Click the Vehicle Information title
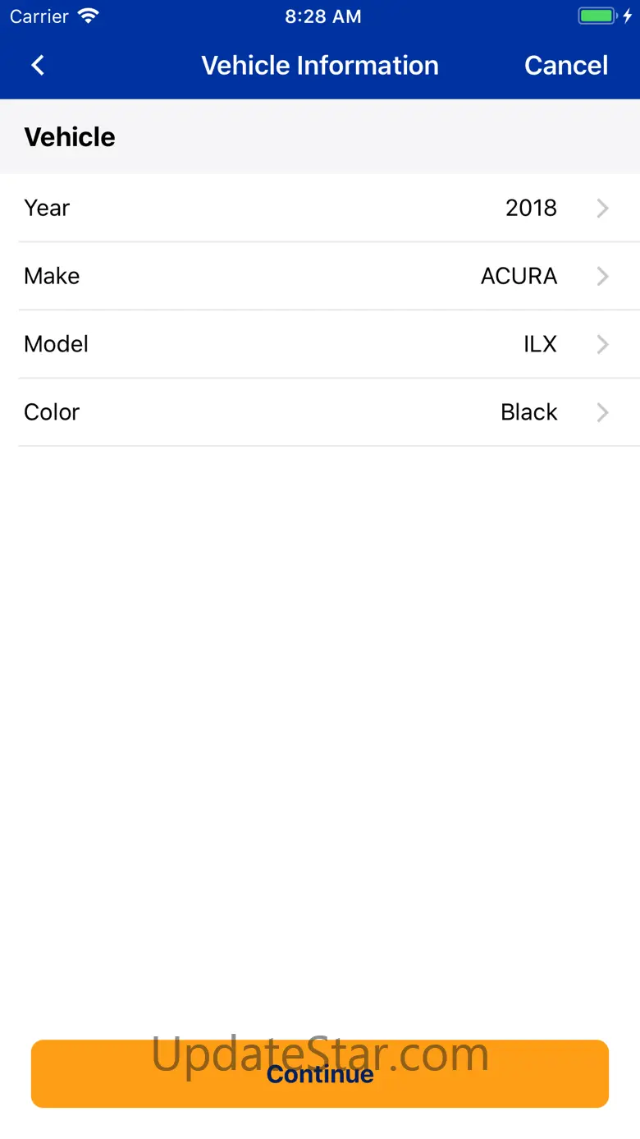The height and width of the screenshot is (1139, 640). [320, 66]
